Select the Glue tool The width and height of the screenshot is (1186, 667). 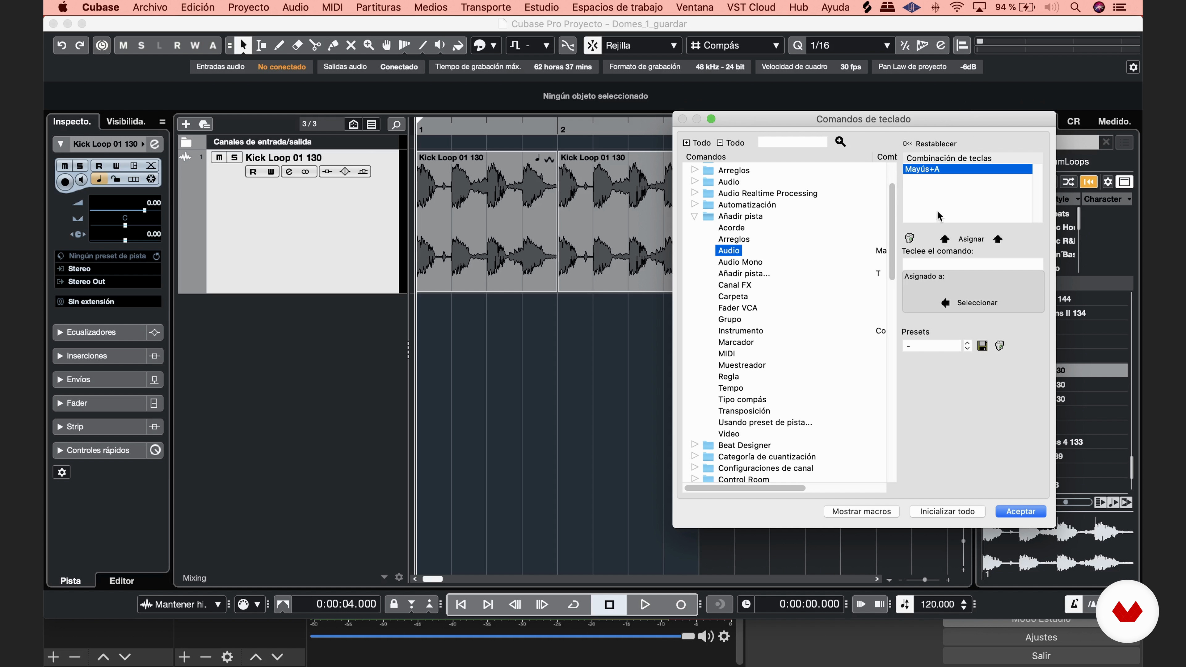(333, 45)
